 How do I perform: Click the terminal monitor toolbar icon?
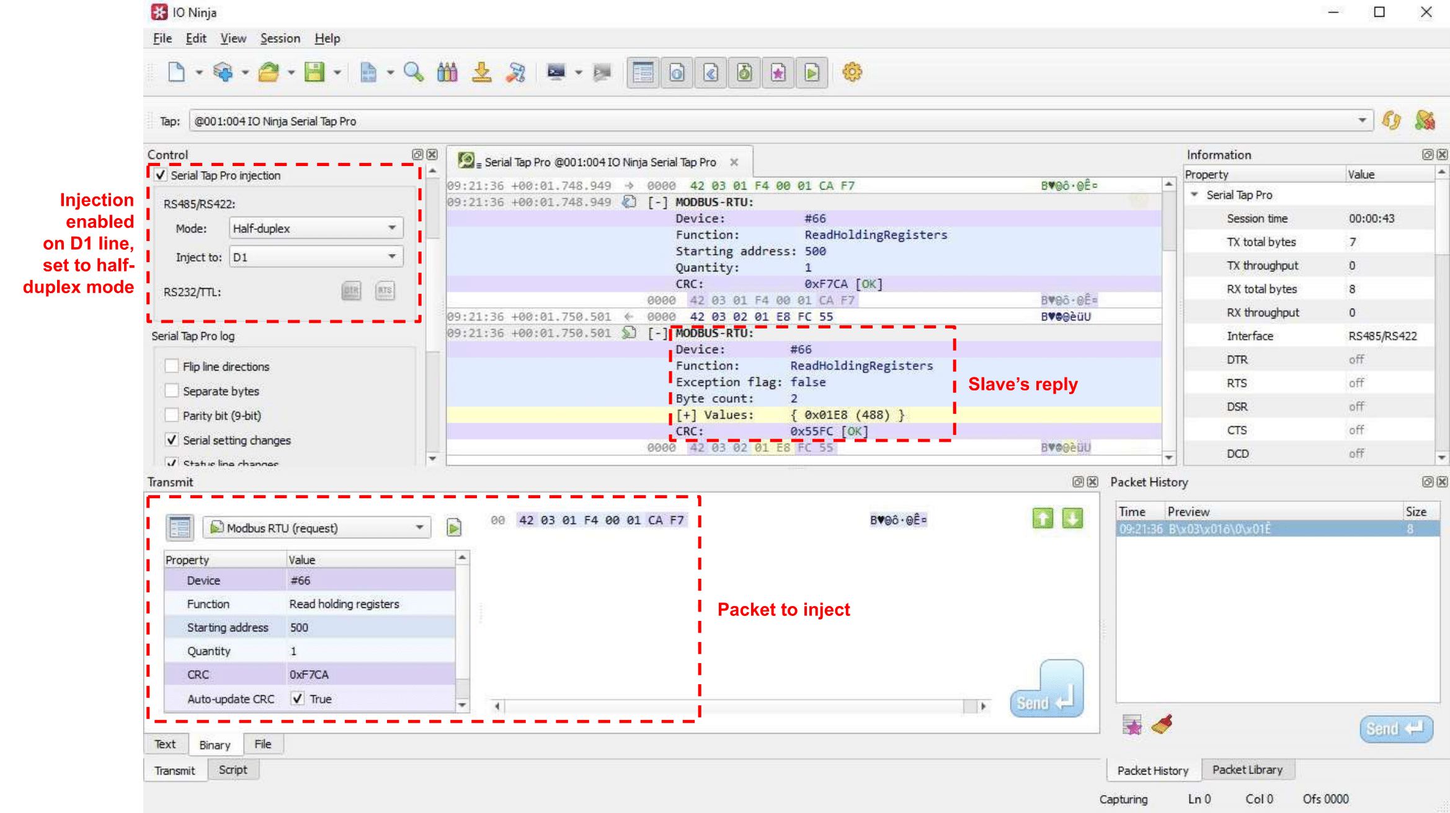(x=556, y=72)
